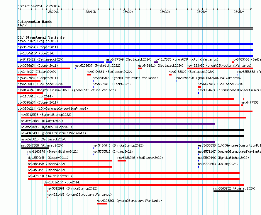The height and width of the screenshot is (215, 261).
Task: Click nsv6477358 variant label
Action: 251,102
